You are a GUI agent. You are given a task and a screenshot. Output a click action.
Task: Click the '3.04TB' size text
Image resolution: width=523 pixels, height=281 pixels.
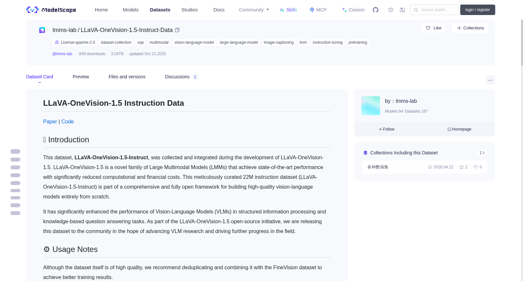coord(117,54)
